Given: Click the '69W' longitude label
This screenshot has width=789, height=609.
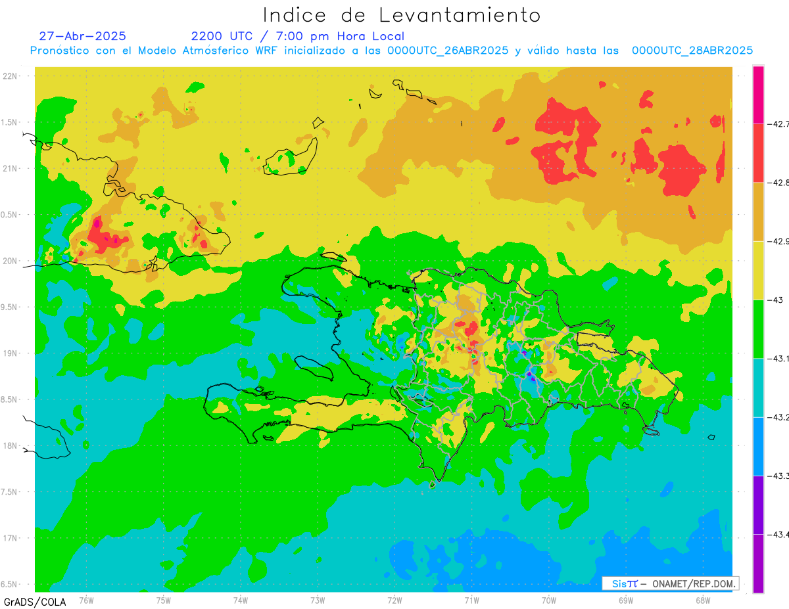Looking at the screenshot, I should point(626,600).
